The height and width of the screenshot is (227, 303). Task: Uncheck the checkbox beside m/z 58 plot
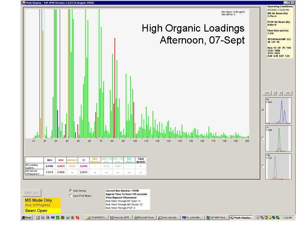263,110
